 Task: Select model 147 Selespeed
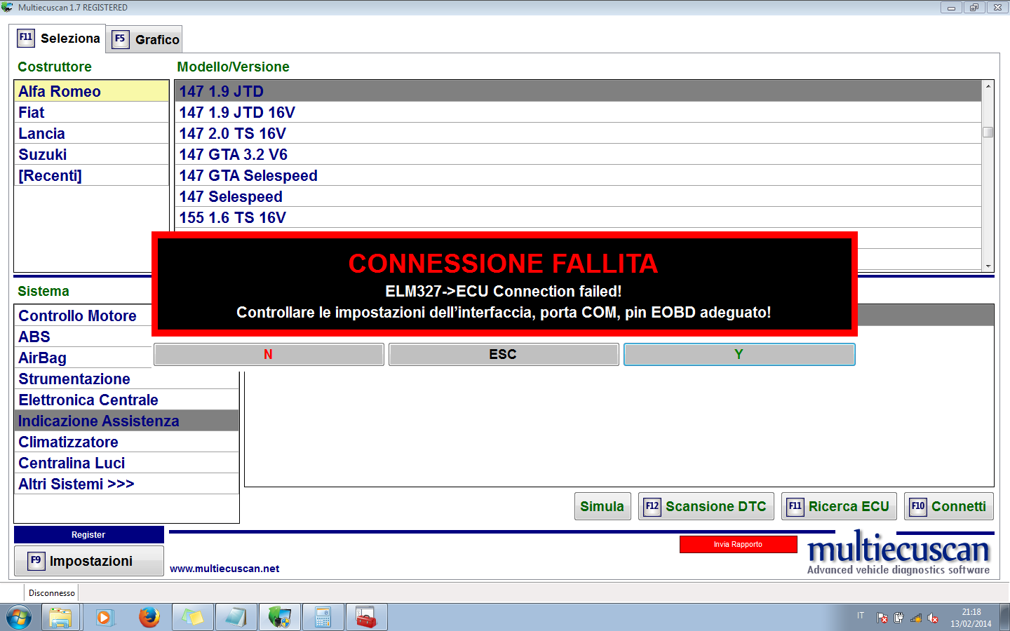point(578,196)
